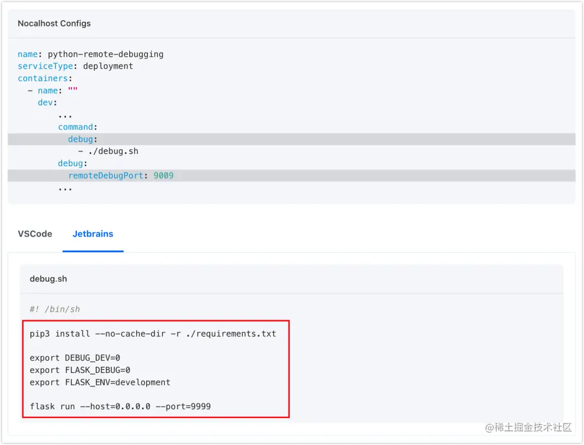Click the line 'name: python-remote-debugging'
Screen dimensions: 584x445
(90, 55)
